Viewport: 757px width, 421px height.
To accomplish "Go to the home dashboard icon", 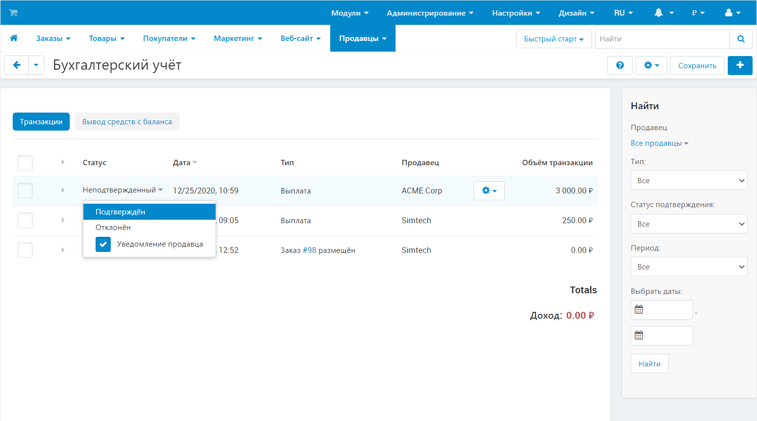I will pos(14,38).
